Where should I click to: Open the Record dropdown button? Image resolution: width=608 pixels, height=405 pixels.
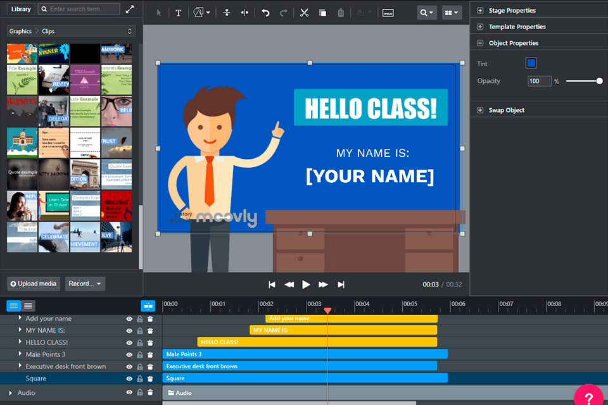click(x=84, y=283)
